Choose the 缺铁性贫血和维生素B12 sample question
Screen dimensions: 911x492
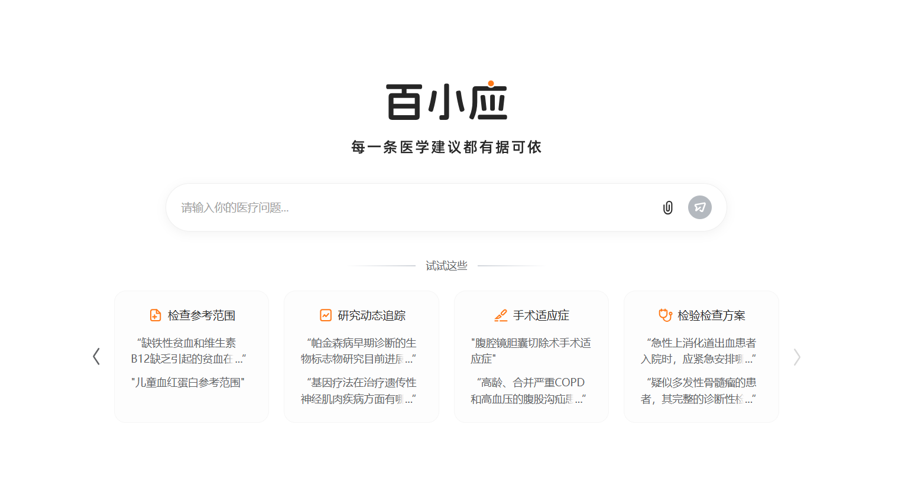[x=188, y=351]
